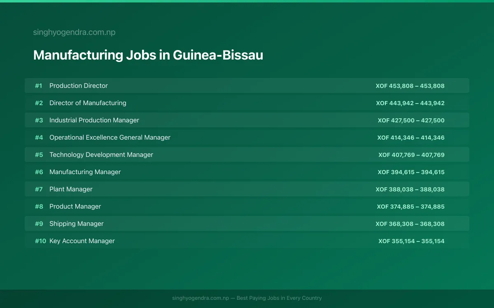Click the singhyogendra.com.np header text
This screenshot has width=494, height=308.
pyautogui.click(x=74, y=32)
